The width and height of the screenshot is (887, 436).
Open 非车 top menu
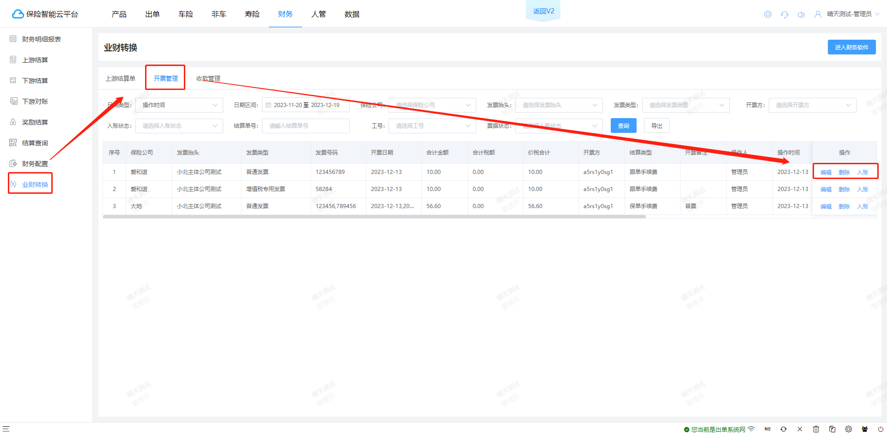219,14
